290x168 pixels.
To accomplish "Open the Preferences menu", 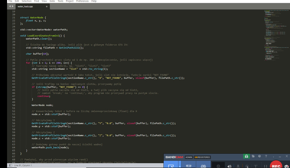I will [x=82, y=1].
